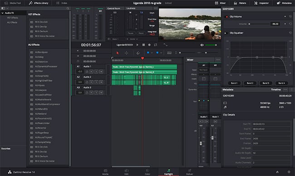Show the Mixer panel from top bar

tap(220, 3)
